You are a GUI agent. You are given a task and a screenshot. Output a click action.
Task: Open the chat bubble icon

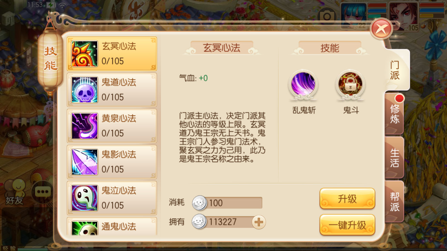[x=43, y=192]
